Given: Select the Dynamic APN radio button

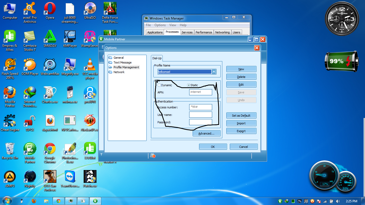Looking at the screenshot, I should (x=159, y=85).
